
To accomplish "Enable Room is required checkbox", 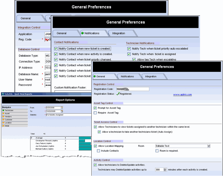I will click(x=157, y=151).
